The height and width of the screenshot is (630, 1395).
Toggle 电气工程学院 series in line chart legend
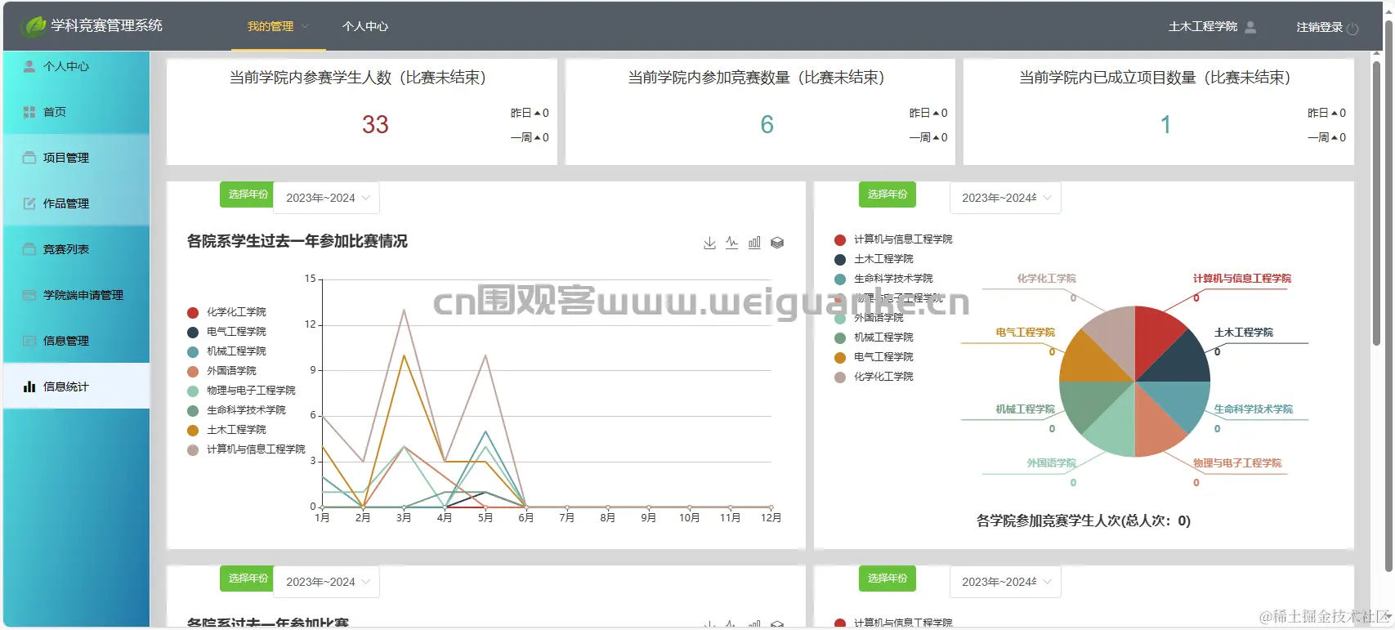(x=226, y=332)
